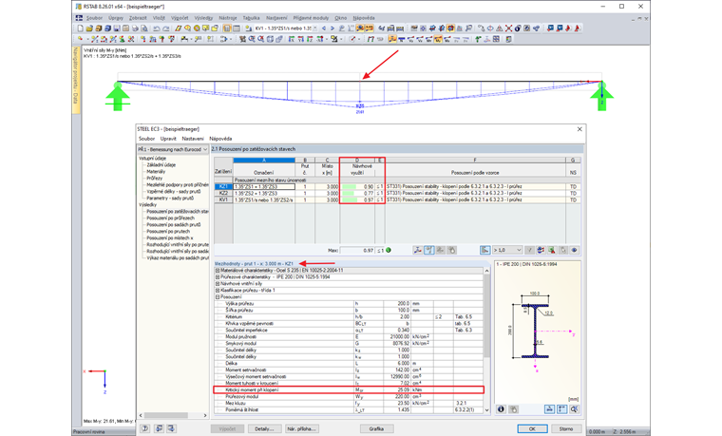Click the eye view icon right of the filter dropdown
This screenshot has height=436, width=722.
(574, 251)
